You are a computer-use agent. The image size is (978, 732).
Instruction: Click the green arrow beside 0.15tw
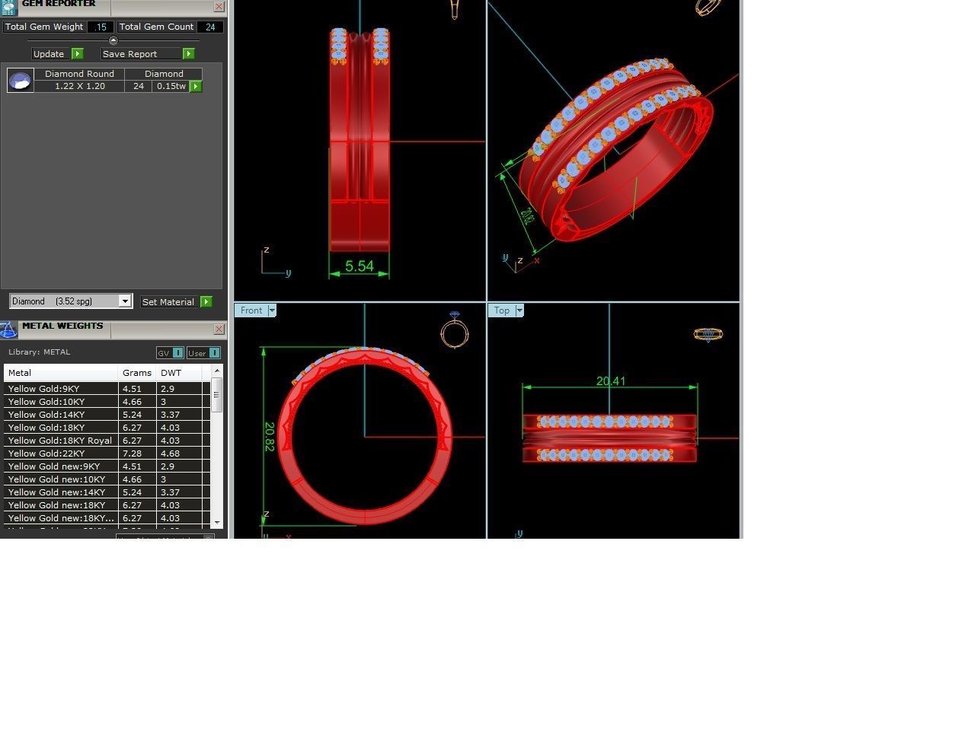click(196, 87)
